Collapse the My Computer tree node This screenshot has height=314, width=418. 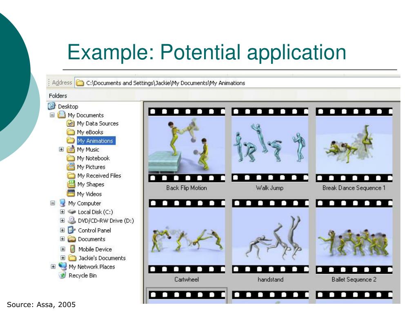point(53,203)
